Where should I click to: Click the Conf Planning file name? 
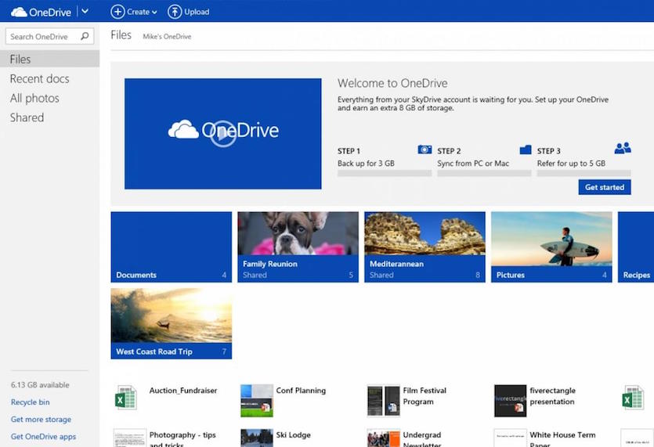point(301,391)
